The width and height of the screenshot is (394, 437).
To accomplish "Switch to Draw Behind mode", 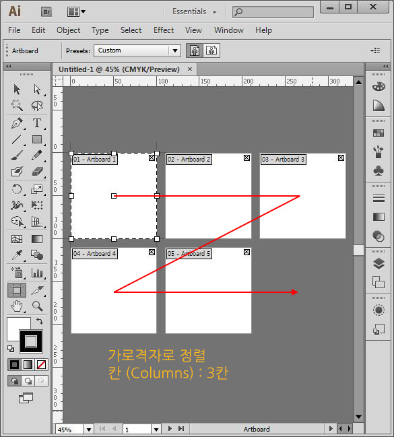I will point(28,380).
